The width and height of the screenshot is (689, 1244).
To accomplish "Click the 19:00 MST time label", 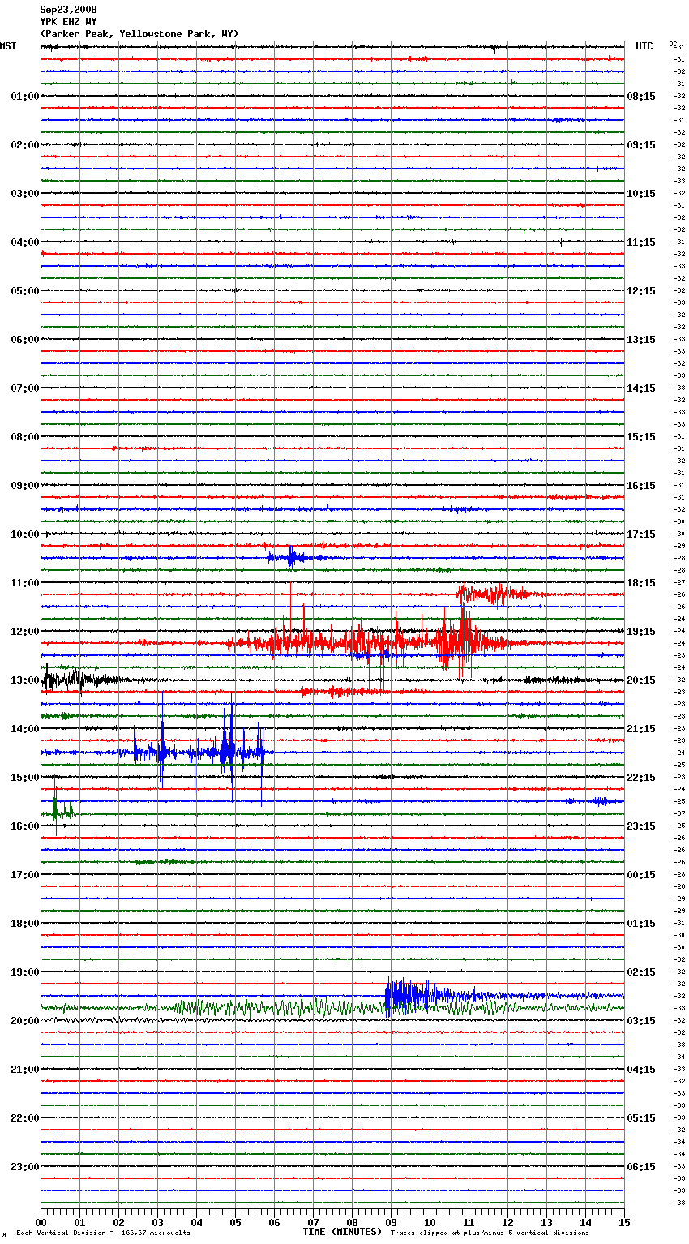I will pos(25,972).
